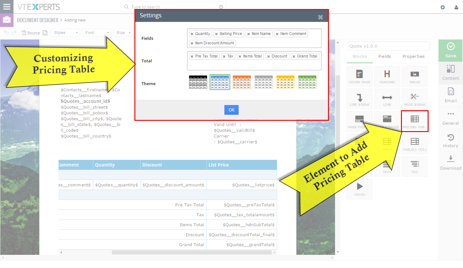Select the black table theme
Image resolution: width=463 pixels, height=268 pixels.
click(x=198, y=82)
